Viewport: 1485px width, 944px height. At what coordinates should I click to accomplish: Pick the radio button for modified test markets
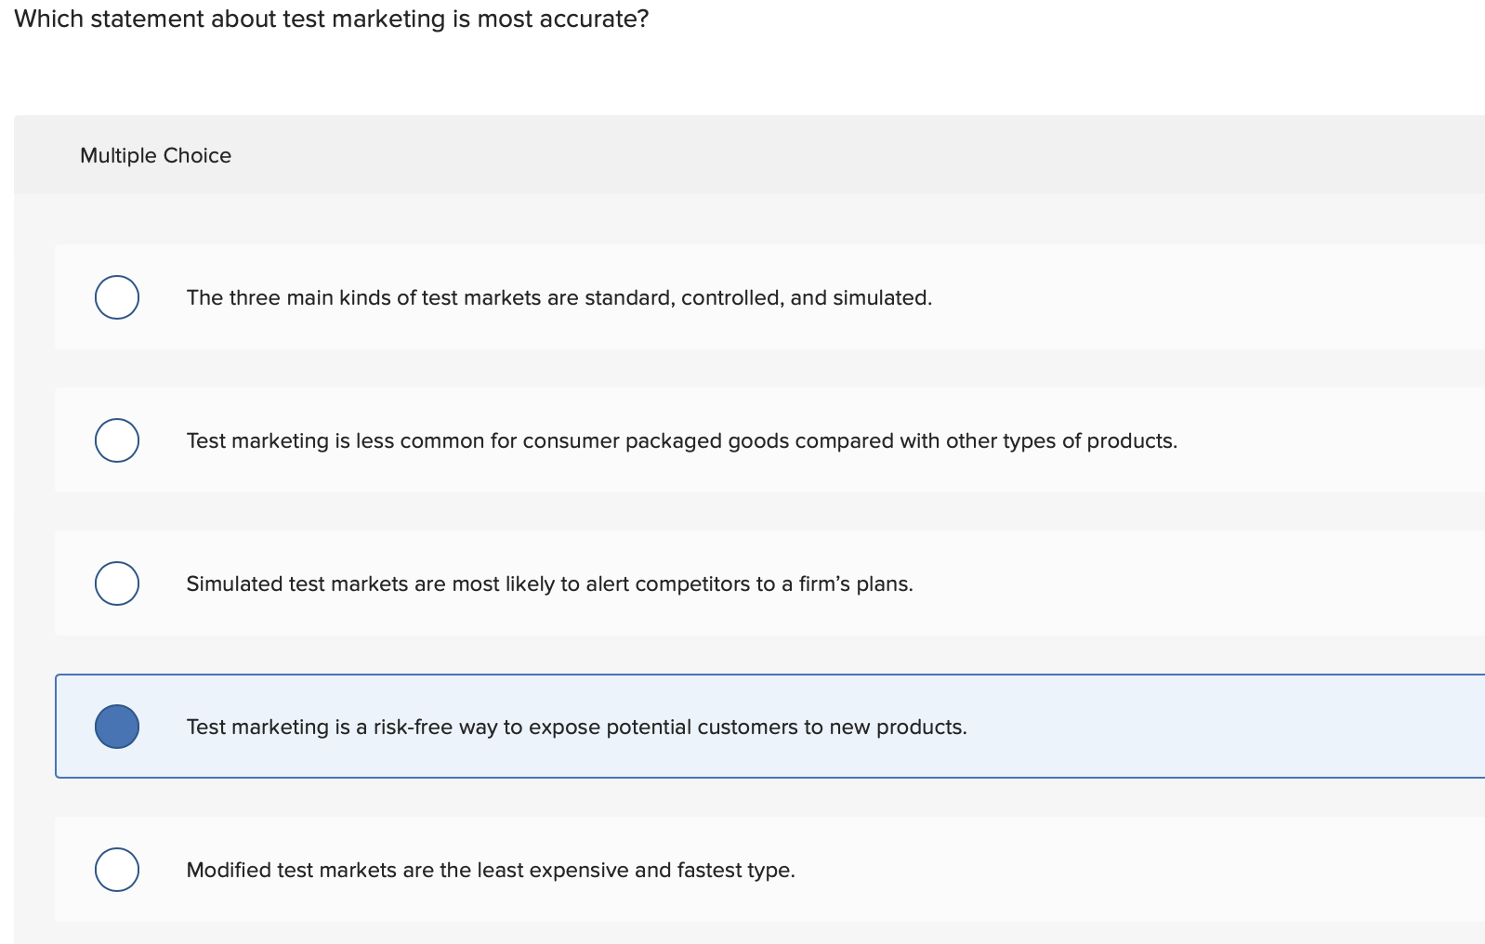[x=117, y=870]
